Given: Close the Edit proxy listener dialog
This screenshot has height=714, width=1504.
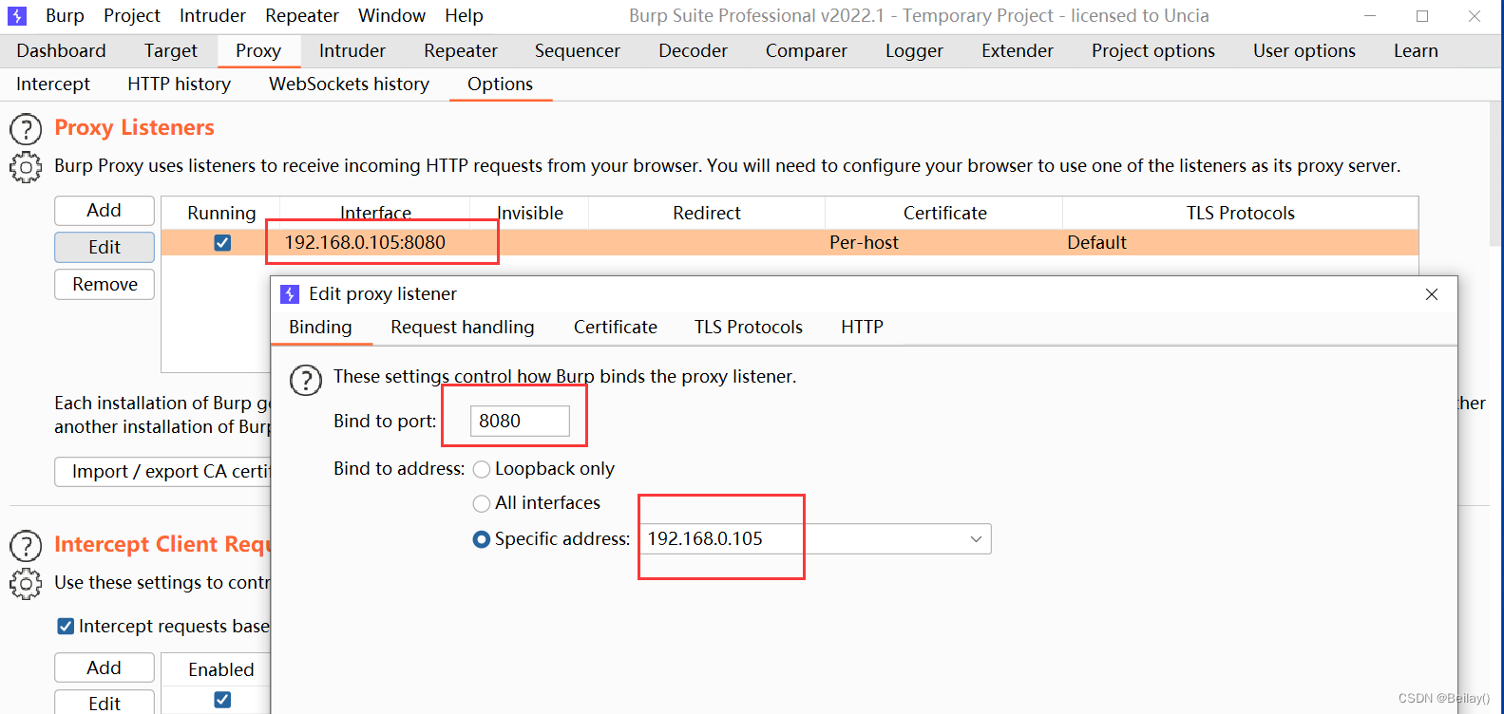Looking at the screenshot, I should coord(1432,294).
